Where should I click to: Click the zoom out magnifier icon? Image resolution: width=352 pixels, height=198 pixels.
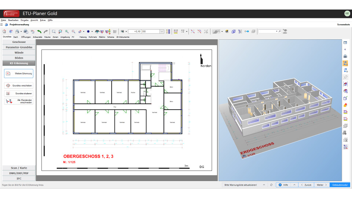(x=73, y=32)
